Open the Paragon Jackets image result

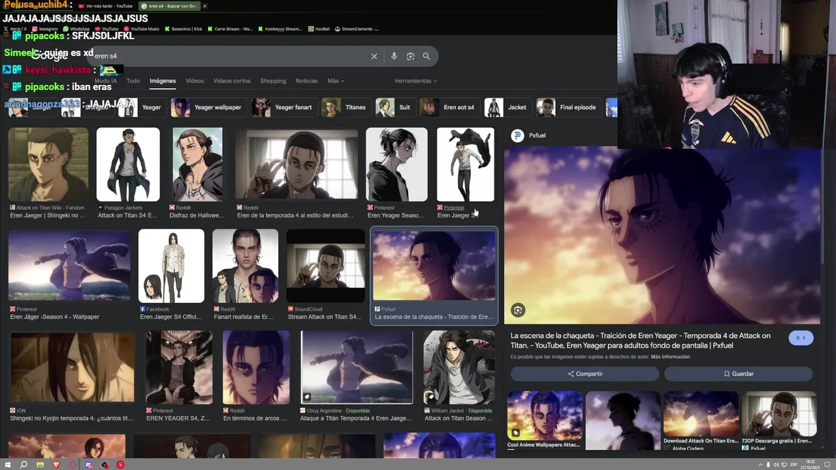tap(128, 164)
